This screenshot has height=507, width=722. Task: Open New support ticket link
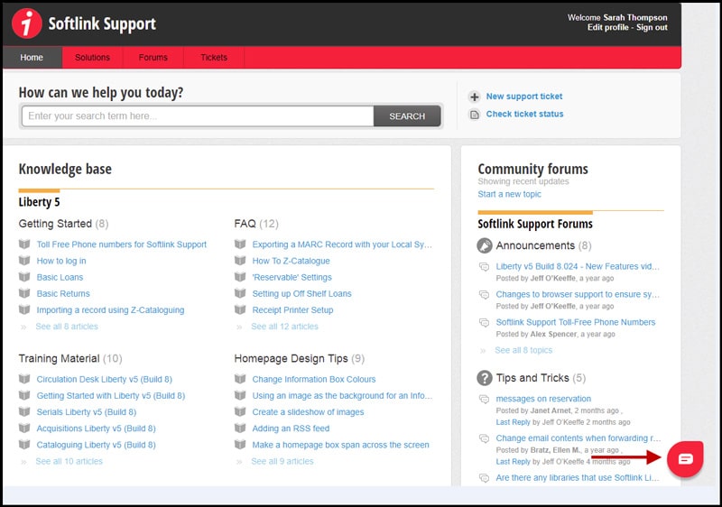tap(524, 97)
